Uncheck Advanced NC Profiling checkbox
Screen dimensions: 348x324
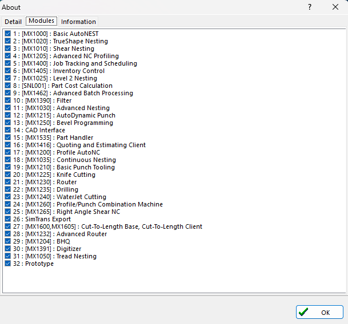[7, 56]
